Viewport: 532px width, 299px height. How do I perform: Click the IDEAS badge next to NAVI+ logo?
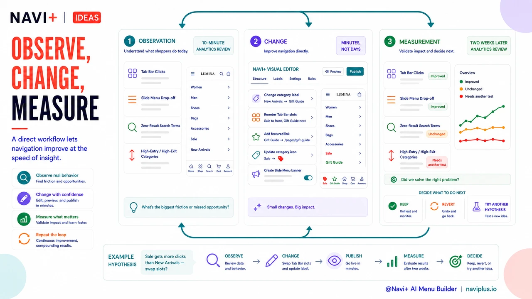87,17
